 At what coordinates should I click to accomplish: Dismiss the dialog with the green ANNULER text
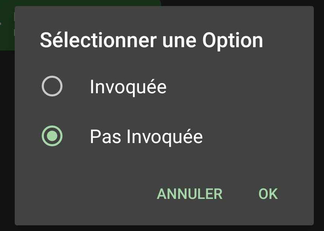click(x=190, y=194)
